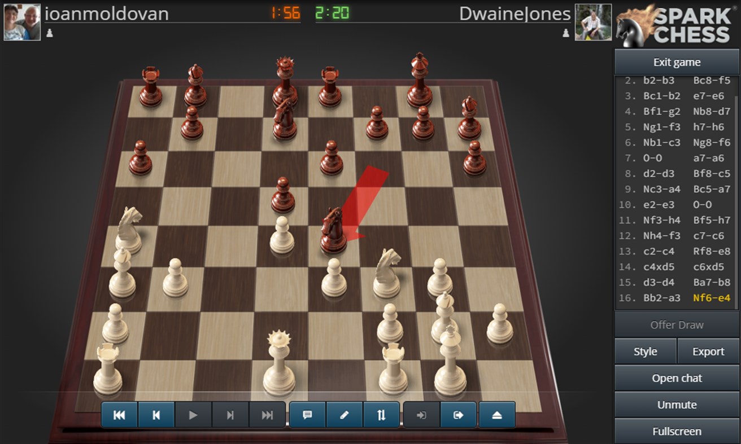Jump to the first move of the game
The width and height of the screenshot is (741, 444).
point(120,415)
